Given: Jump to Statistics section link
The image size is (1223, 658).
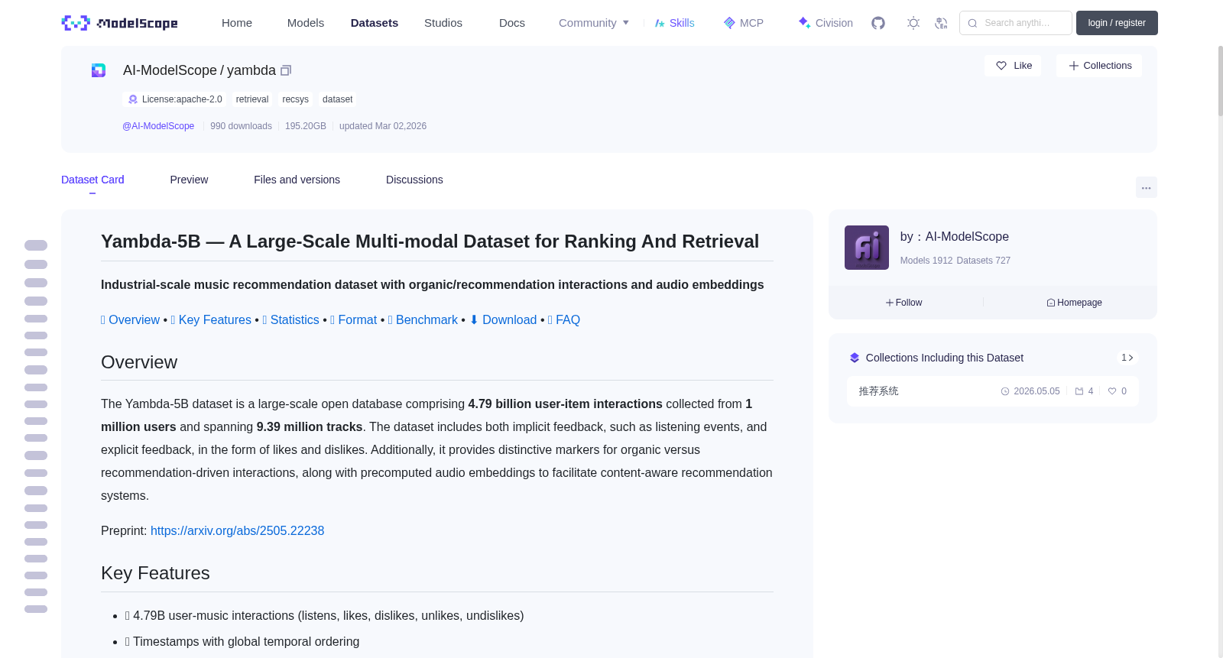Looking at the screenshot, I should pos(290,319).
